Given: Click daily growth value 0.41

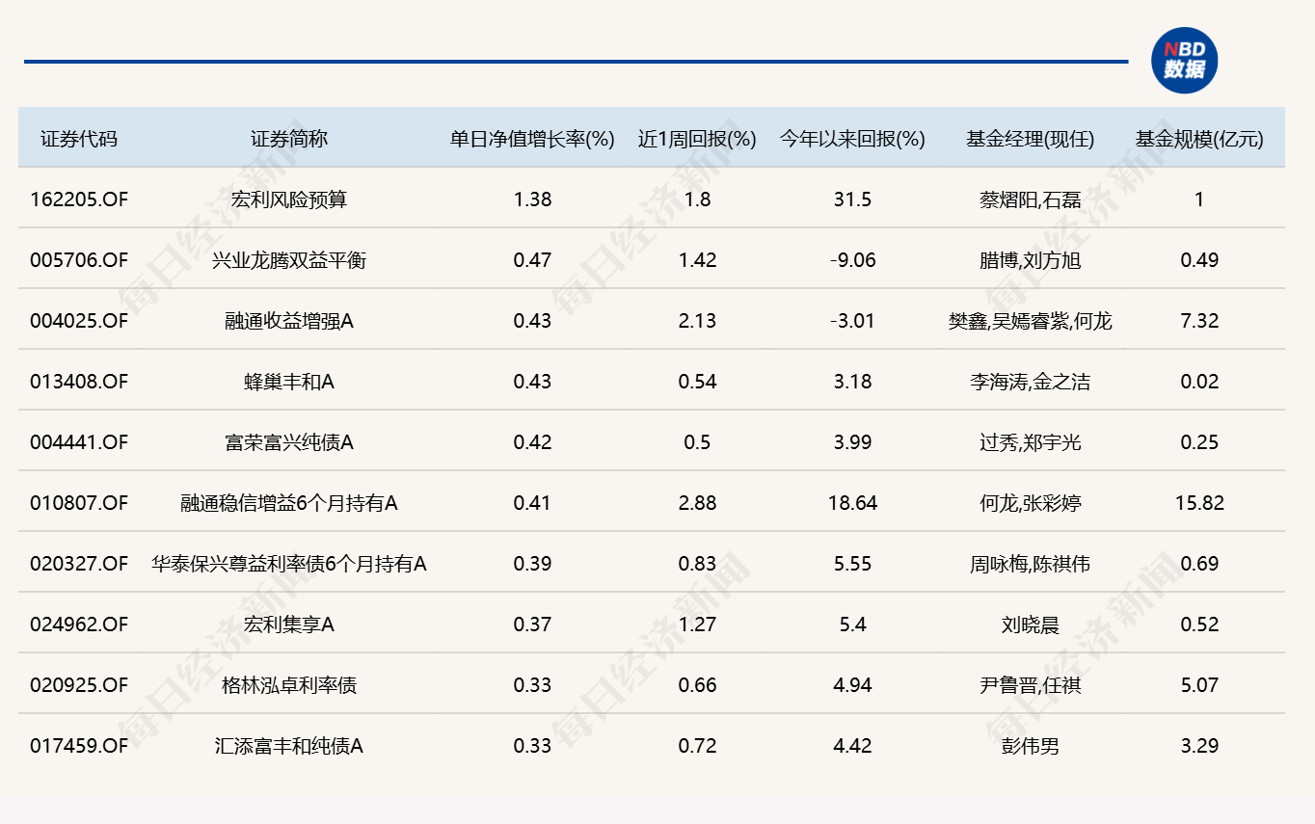Looking at the screenshot, I should 532,503.
